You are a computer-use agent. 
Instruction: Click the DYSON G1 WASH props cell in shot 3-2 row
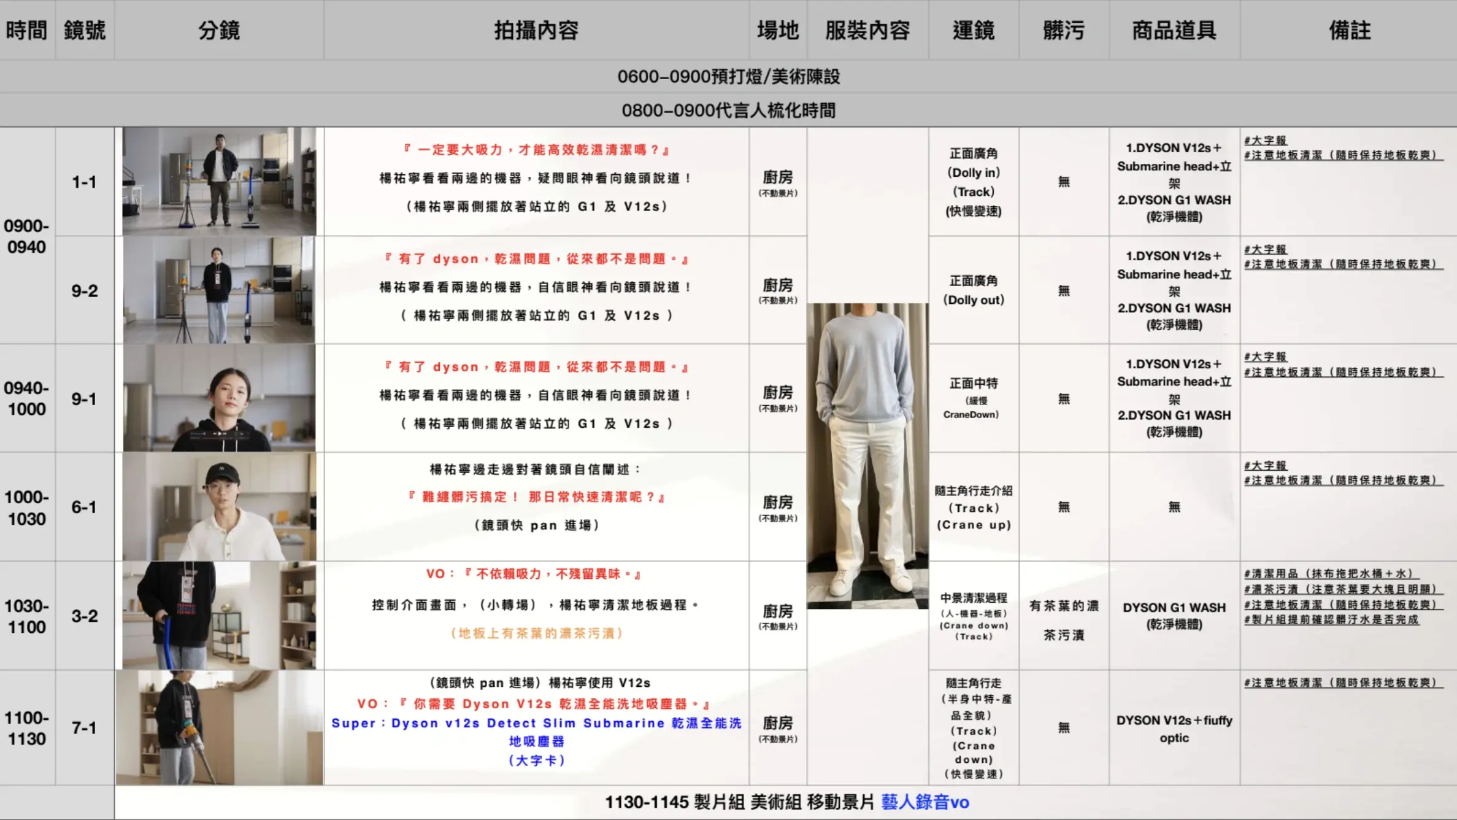point(1174,616)
